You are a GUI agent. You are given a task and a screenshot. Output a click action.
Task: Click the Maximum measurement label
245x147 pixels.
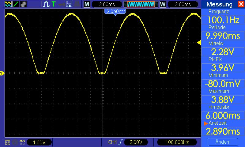click(219, 91)
